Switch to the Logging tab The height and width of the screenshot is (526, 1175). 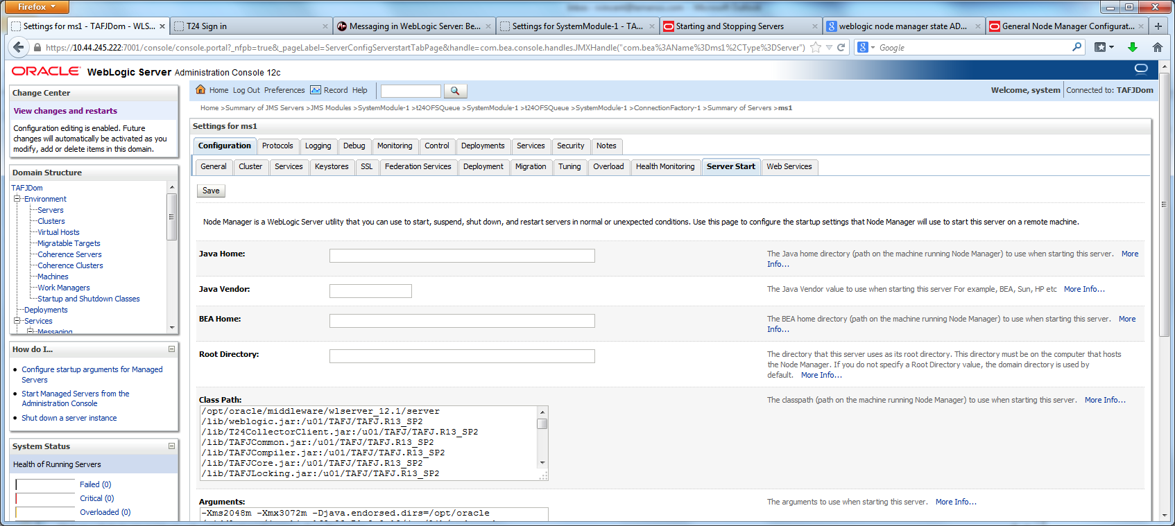318,146
